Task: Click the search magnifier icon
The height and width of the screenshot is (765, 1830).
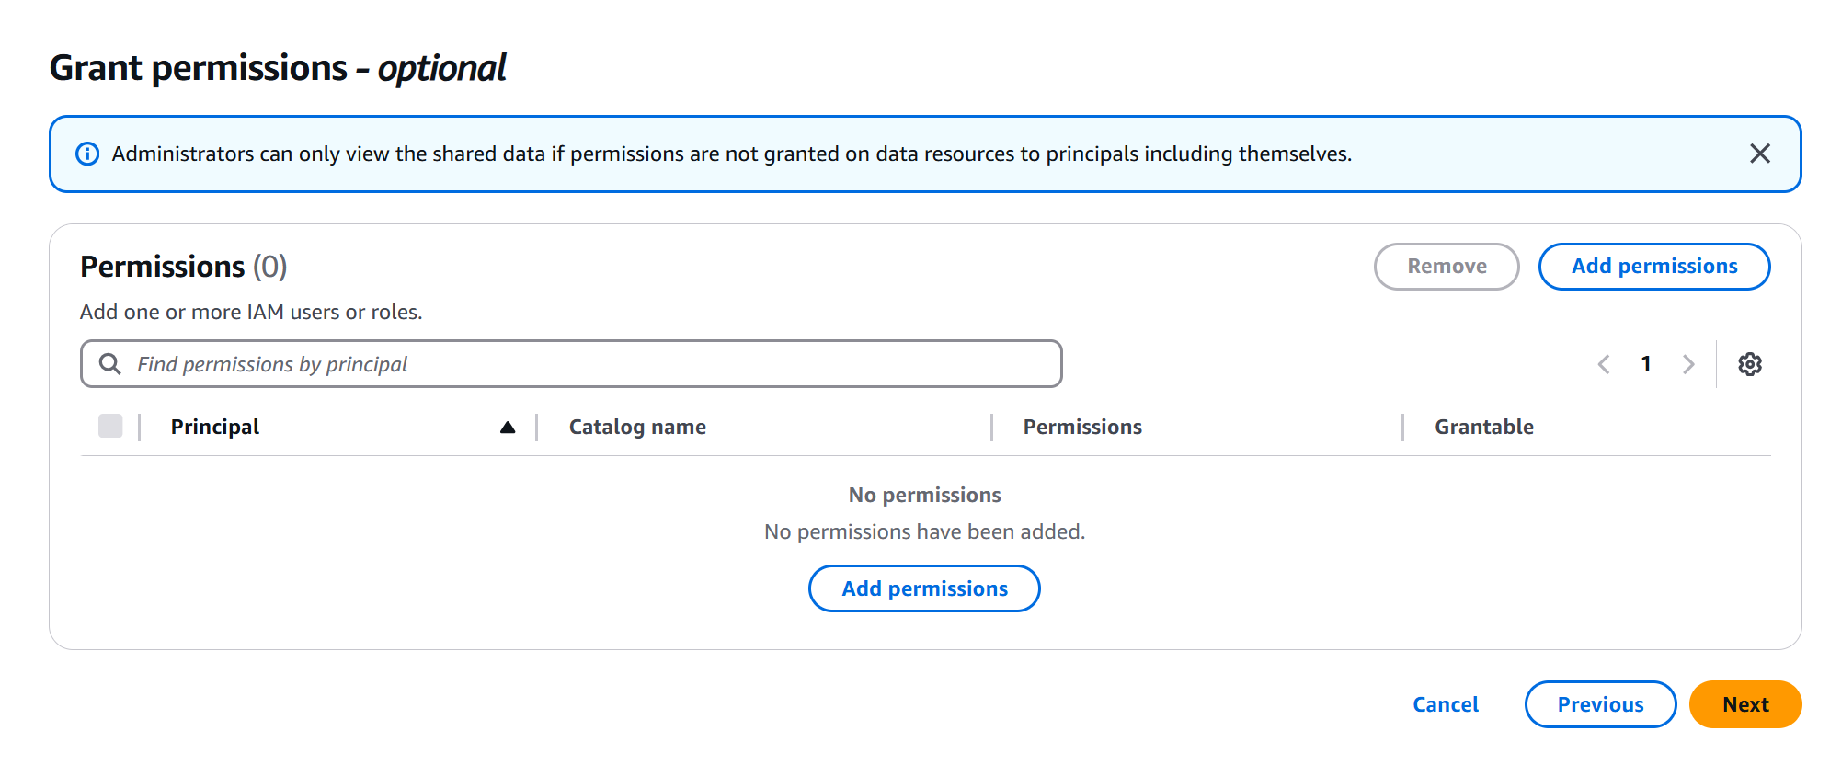Action: click(x=110, y=364)
